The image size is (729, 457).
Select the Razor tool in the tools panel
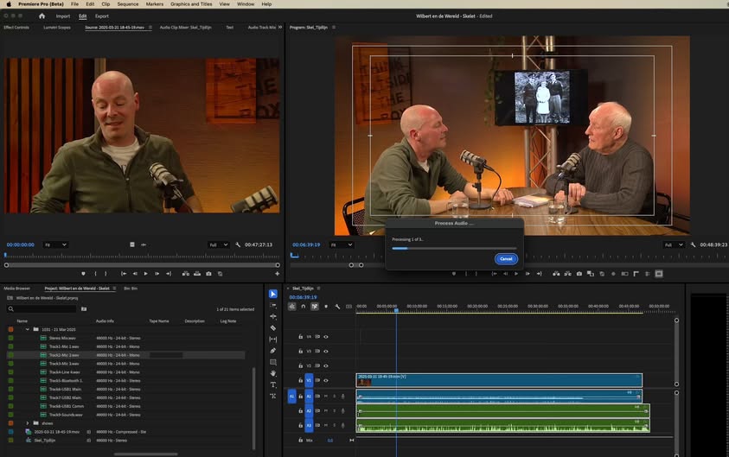pos(273,328)
